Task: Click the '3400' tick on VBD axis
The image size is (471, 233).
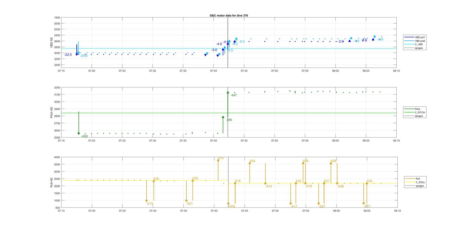Action: point(57,65)
